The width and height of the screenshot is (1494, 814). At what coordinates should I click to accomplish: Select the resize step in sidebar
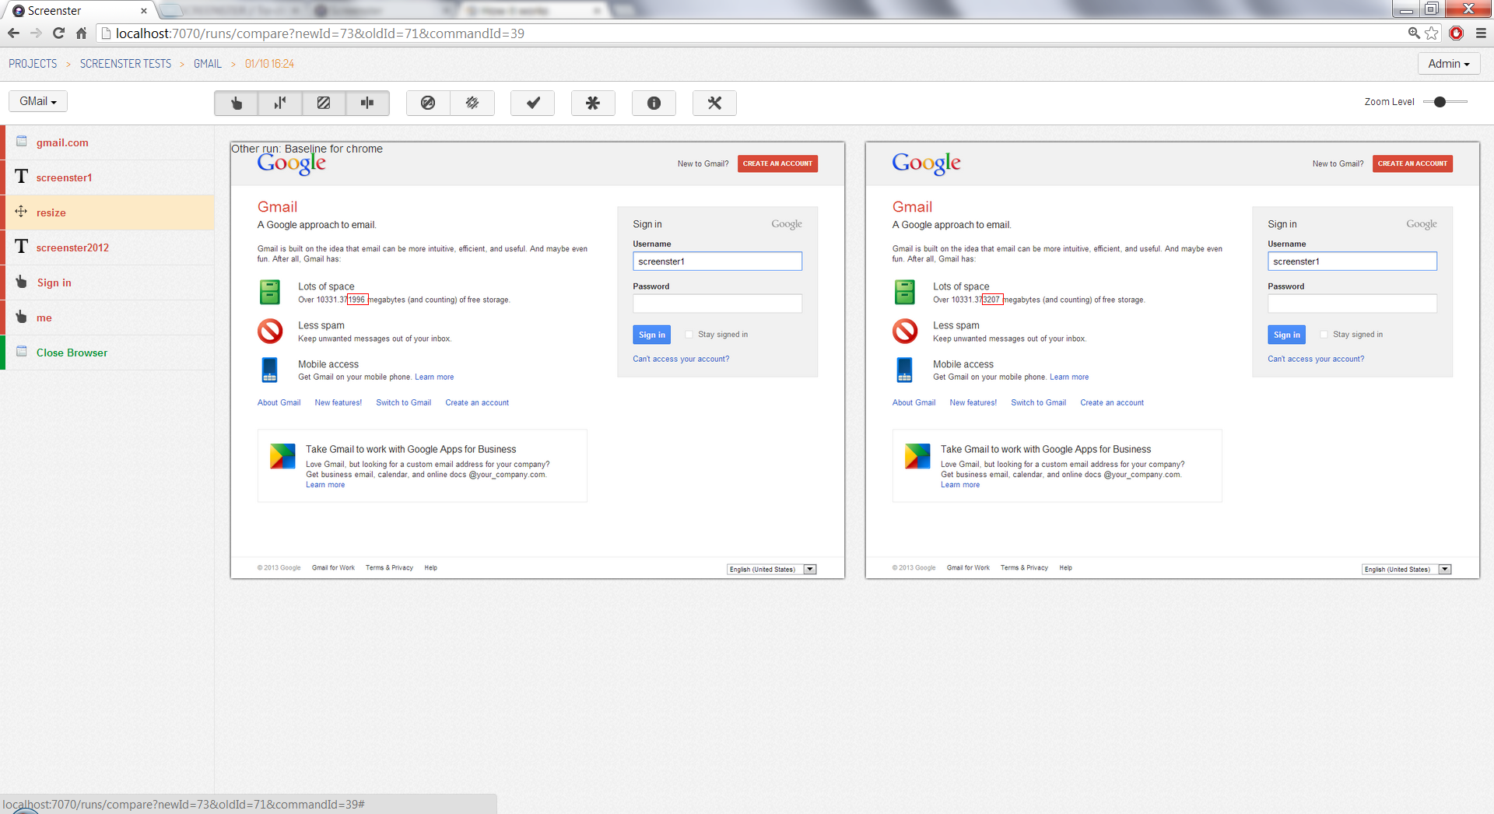pos(51,212)
